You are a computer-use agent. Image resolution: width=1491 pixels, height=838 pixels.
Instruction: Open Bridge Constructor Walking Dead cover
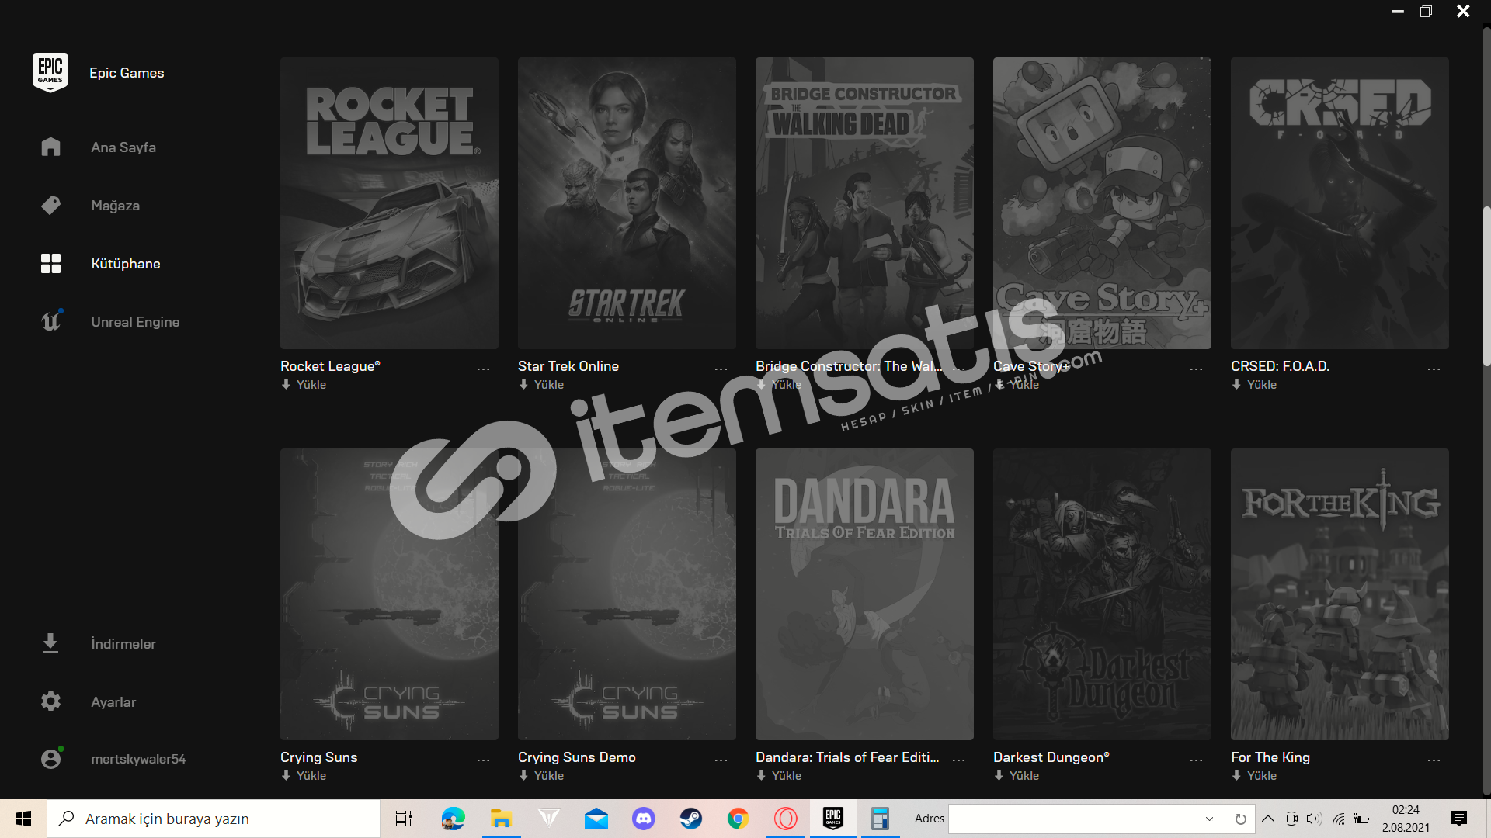[864, 203]
